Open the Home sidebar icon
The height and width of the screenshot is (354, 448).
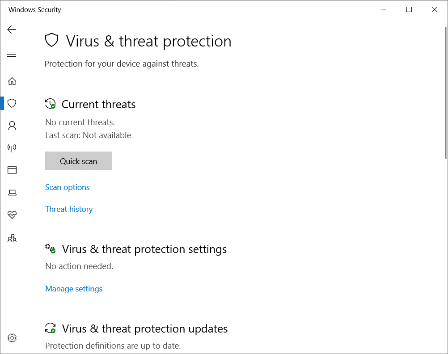(12, 81)
